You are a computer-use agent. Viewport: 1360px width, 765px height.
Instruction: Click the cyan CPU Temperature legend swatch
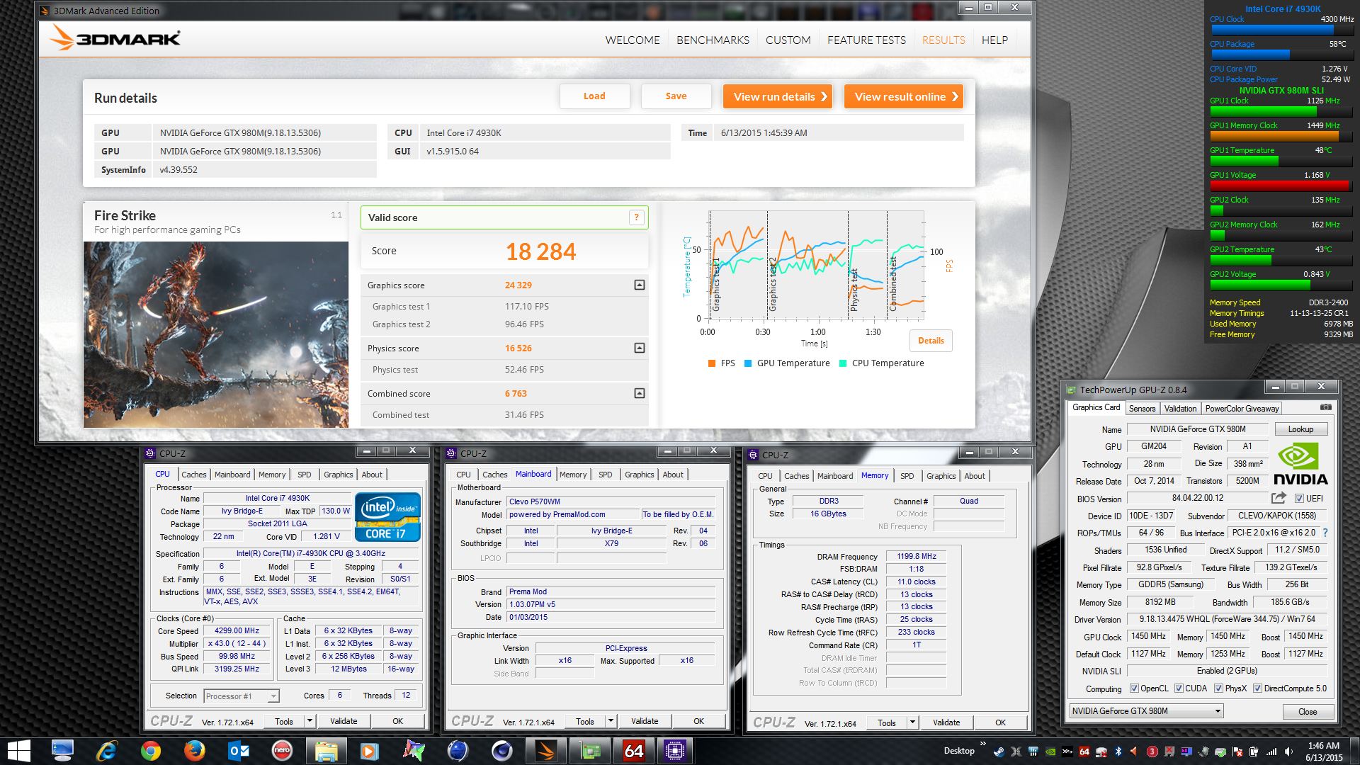point(843,363)
